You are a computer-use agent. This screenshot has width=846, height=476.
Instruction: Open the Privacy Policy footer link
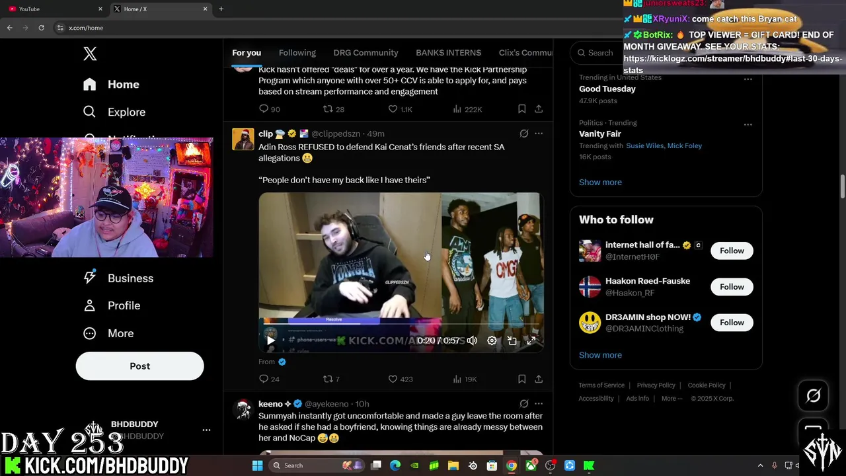coord(656,385)
